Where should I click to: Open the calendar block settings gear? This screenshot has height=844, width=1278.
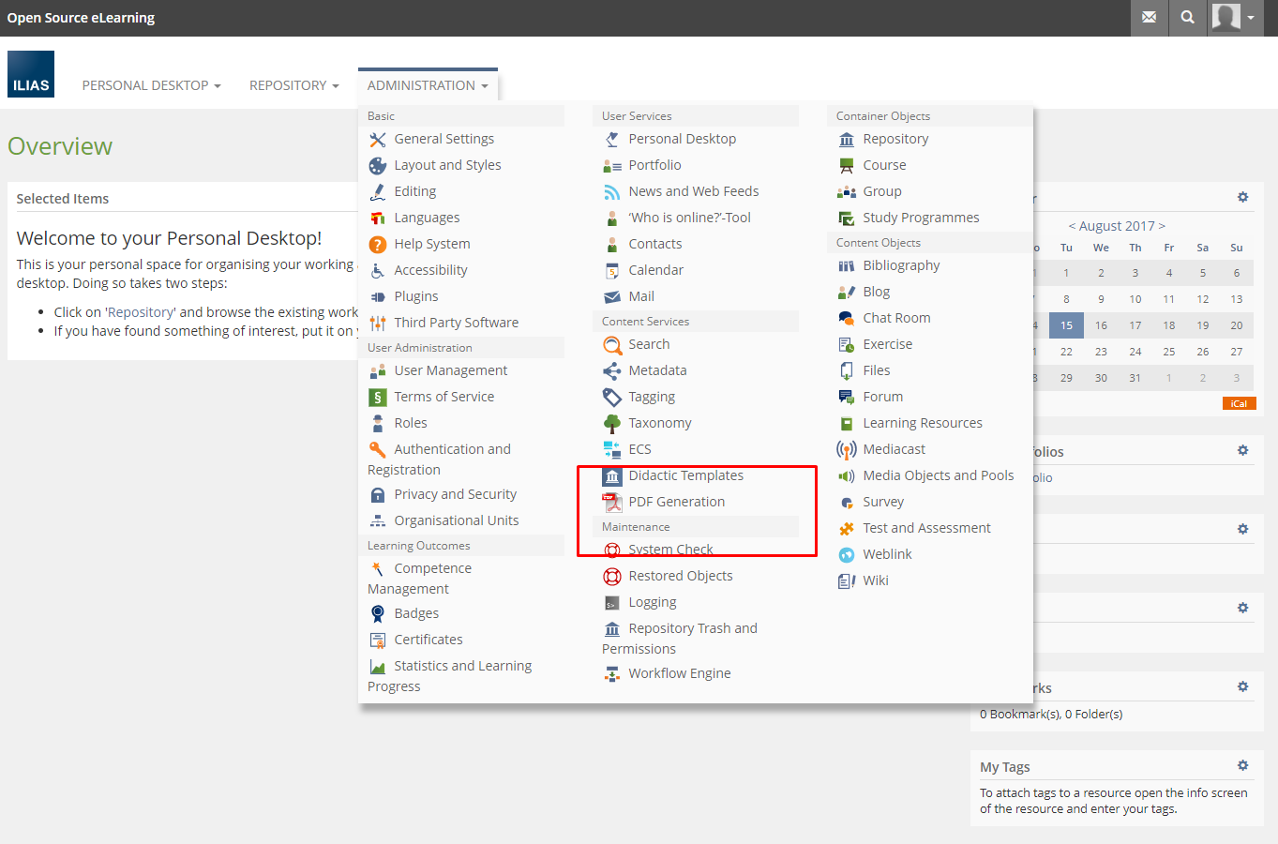pyautogui.click(x=1242, y=197)
